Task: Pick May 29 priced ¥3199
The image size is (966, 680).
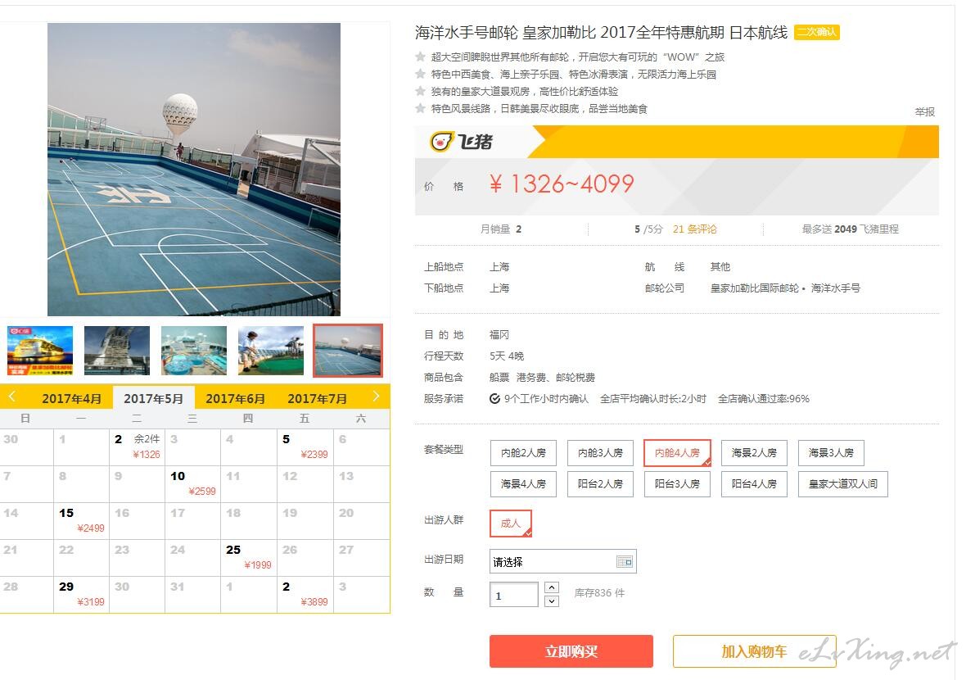Action: pos(81,595)
